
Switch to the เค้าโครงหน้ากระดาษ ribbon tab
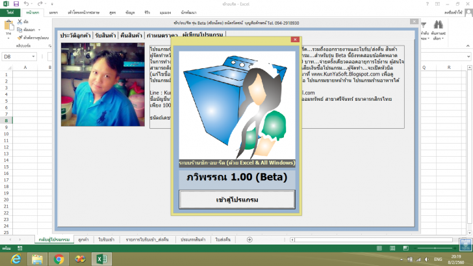(84, 12)
